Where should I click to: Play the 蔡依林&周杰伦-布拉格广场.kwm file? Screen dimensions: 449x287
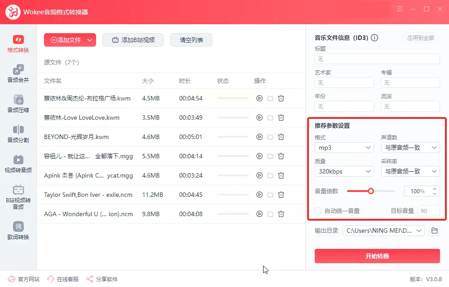[260, 98]
